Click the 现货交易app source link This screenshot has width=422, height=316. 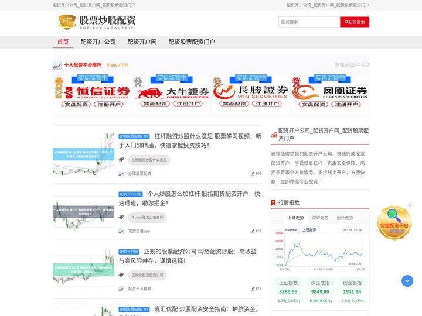click(x=139, y=231)
